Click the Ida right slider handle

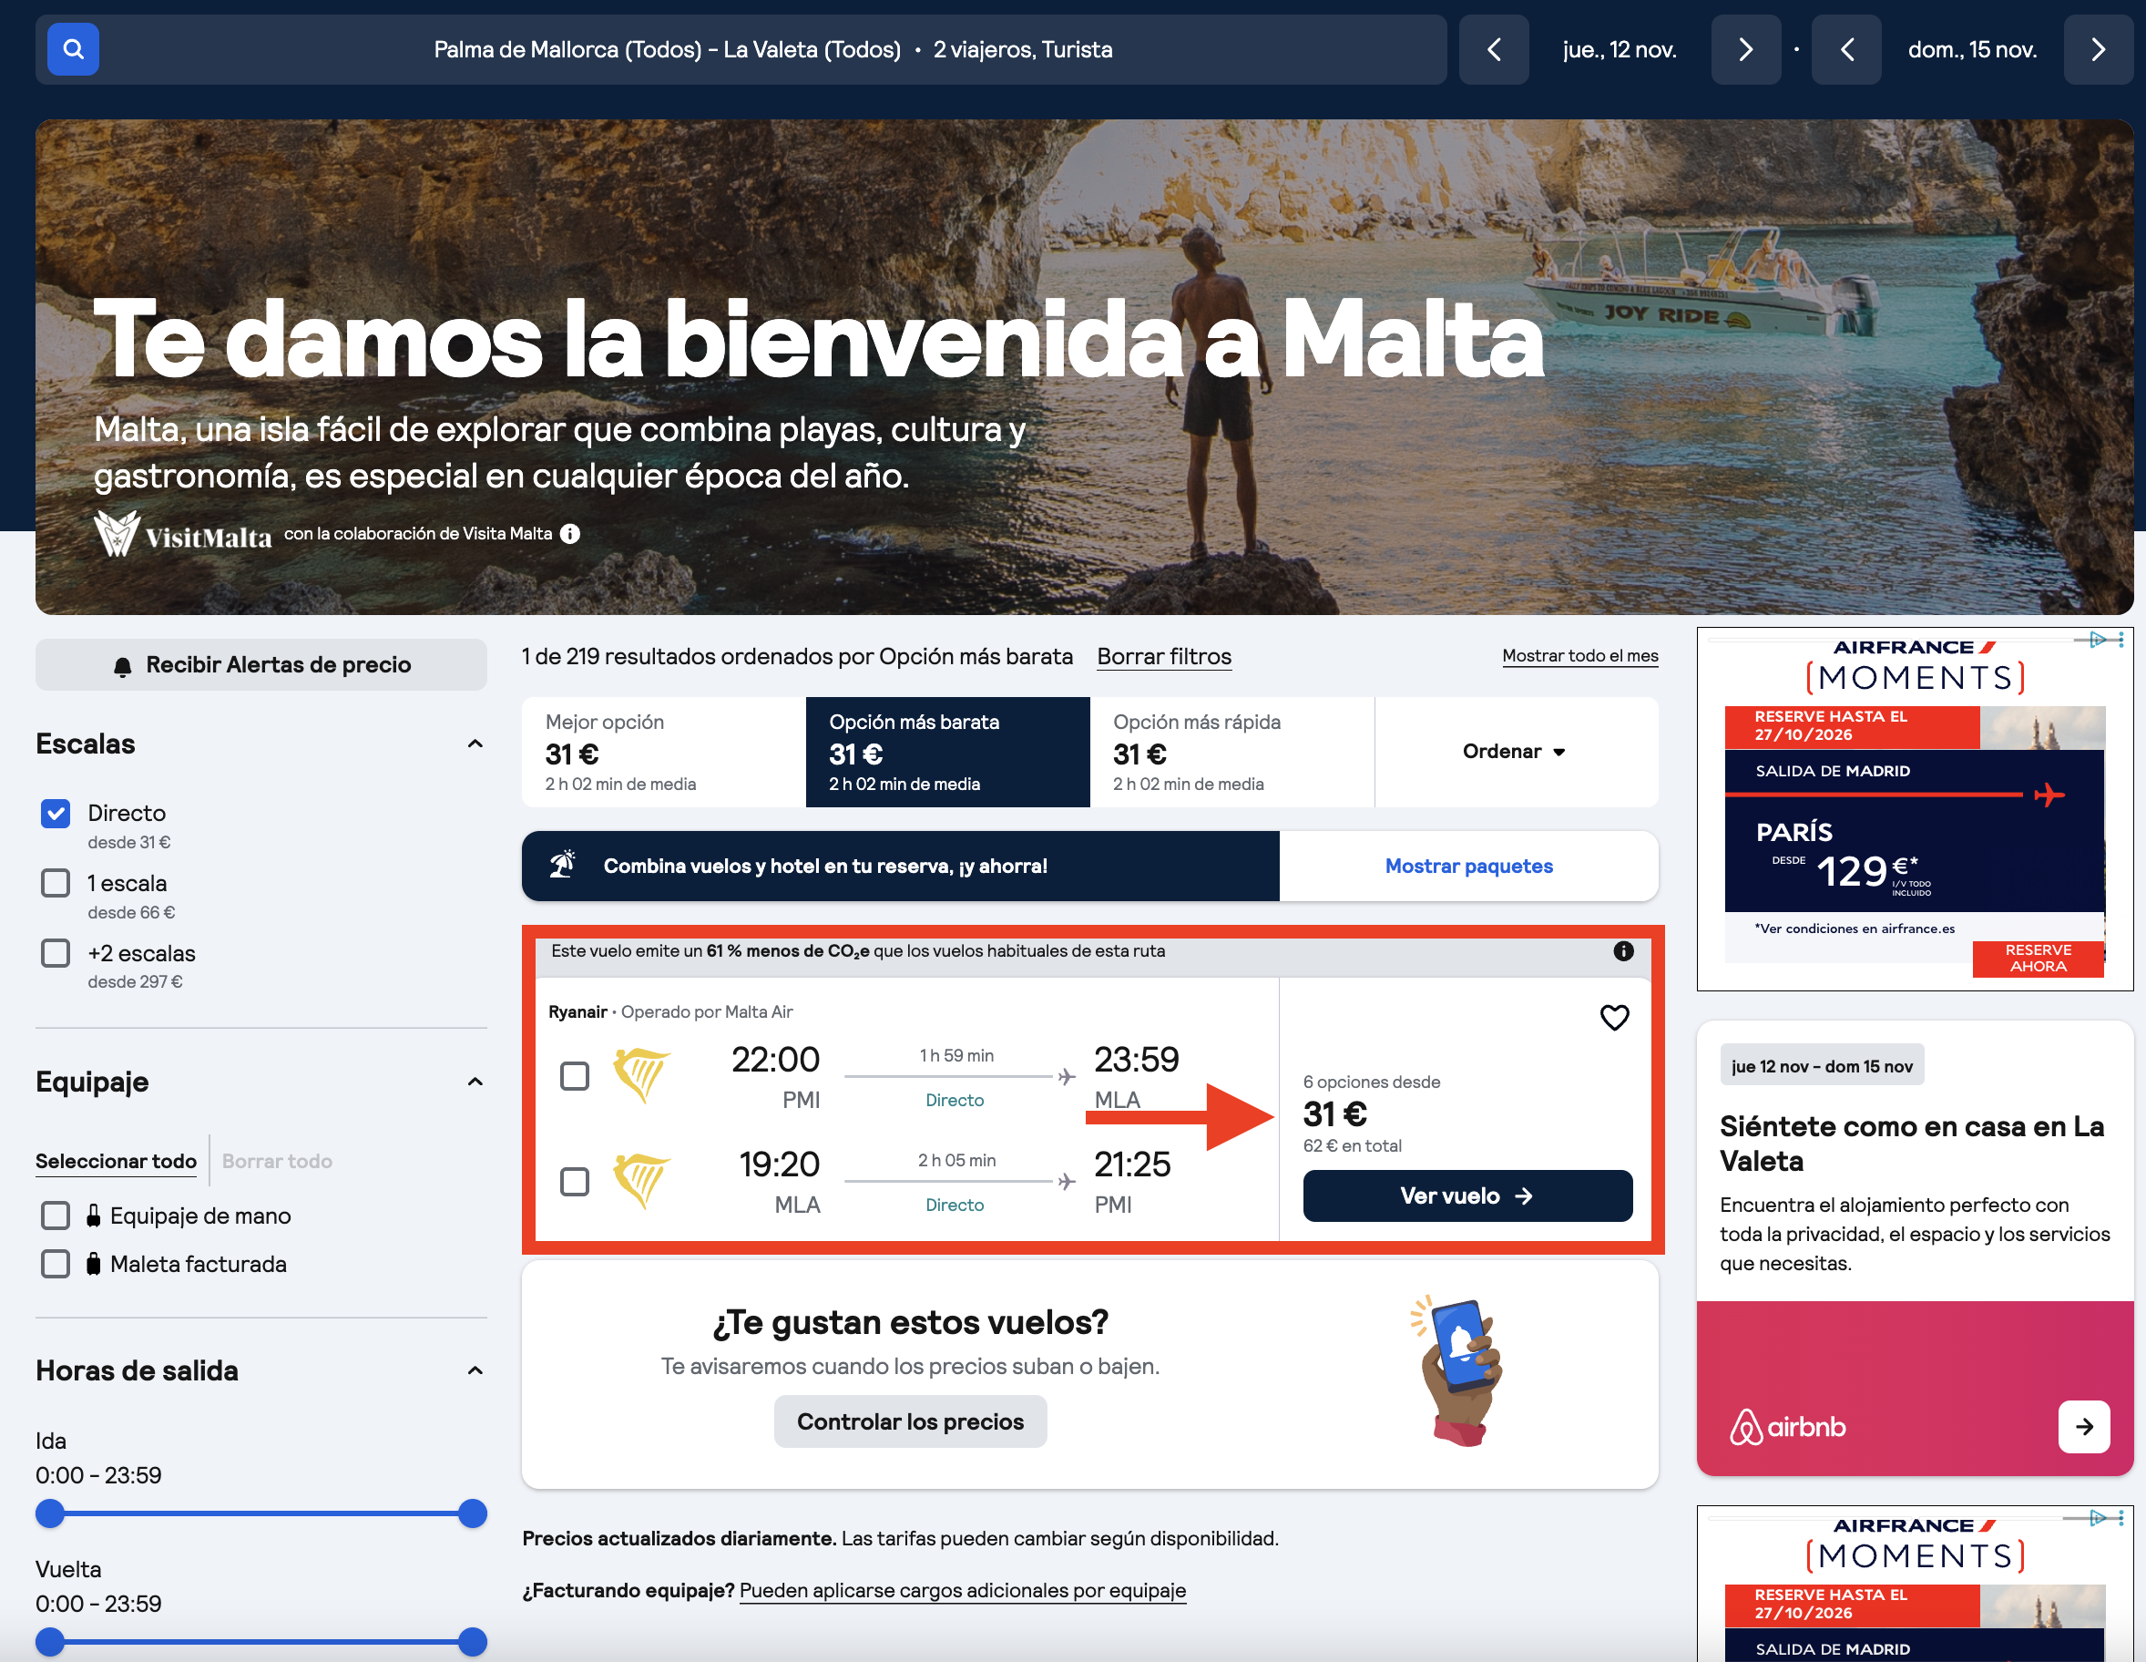click(473, 1513)
